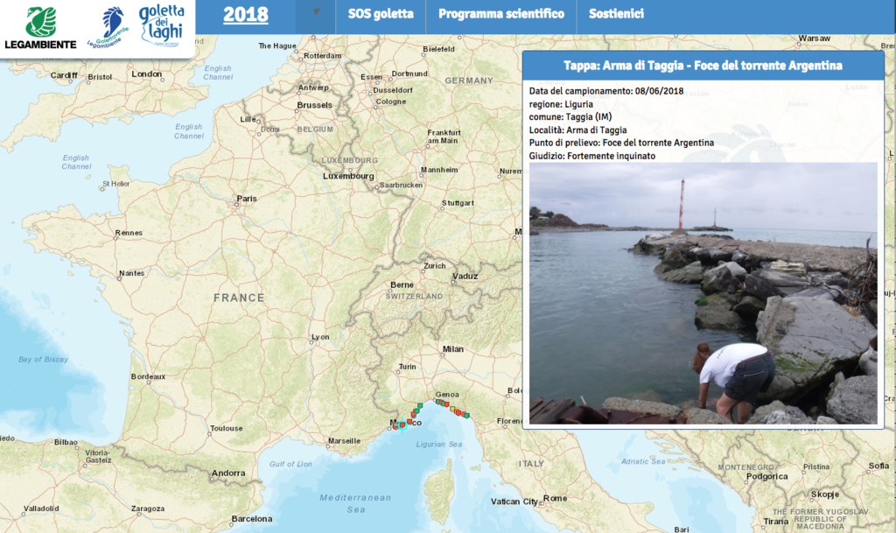Click the red marker highlighted by cyan crosshair
896x533 pixels.
pos(402,424)
